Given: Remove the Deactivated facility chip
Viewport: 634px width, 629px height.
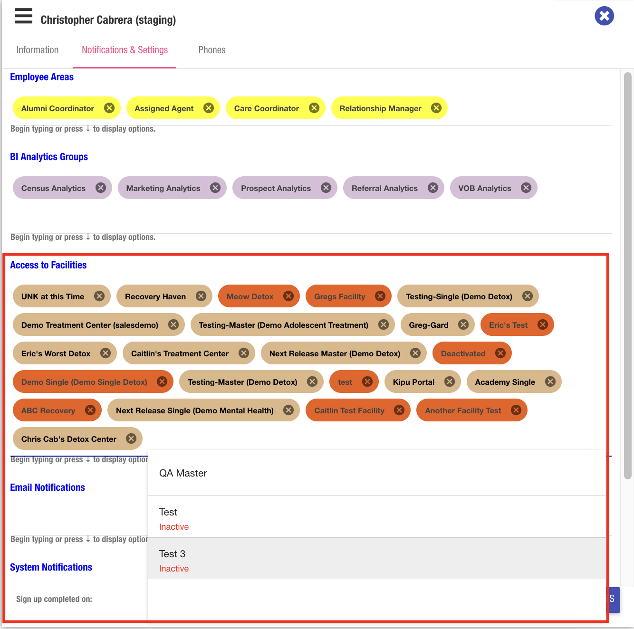Looking at the screenshot, I should [x=500, y=353].
